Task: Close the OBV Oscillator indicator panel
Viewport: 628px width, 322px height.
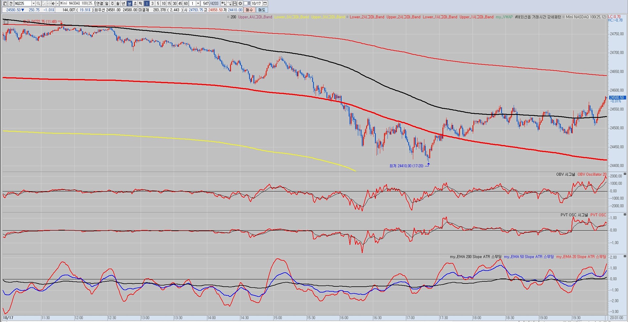Action: (625, 174)
